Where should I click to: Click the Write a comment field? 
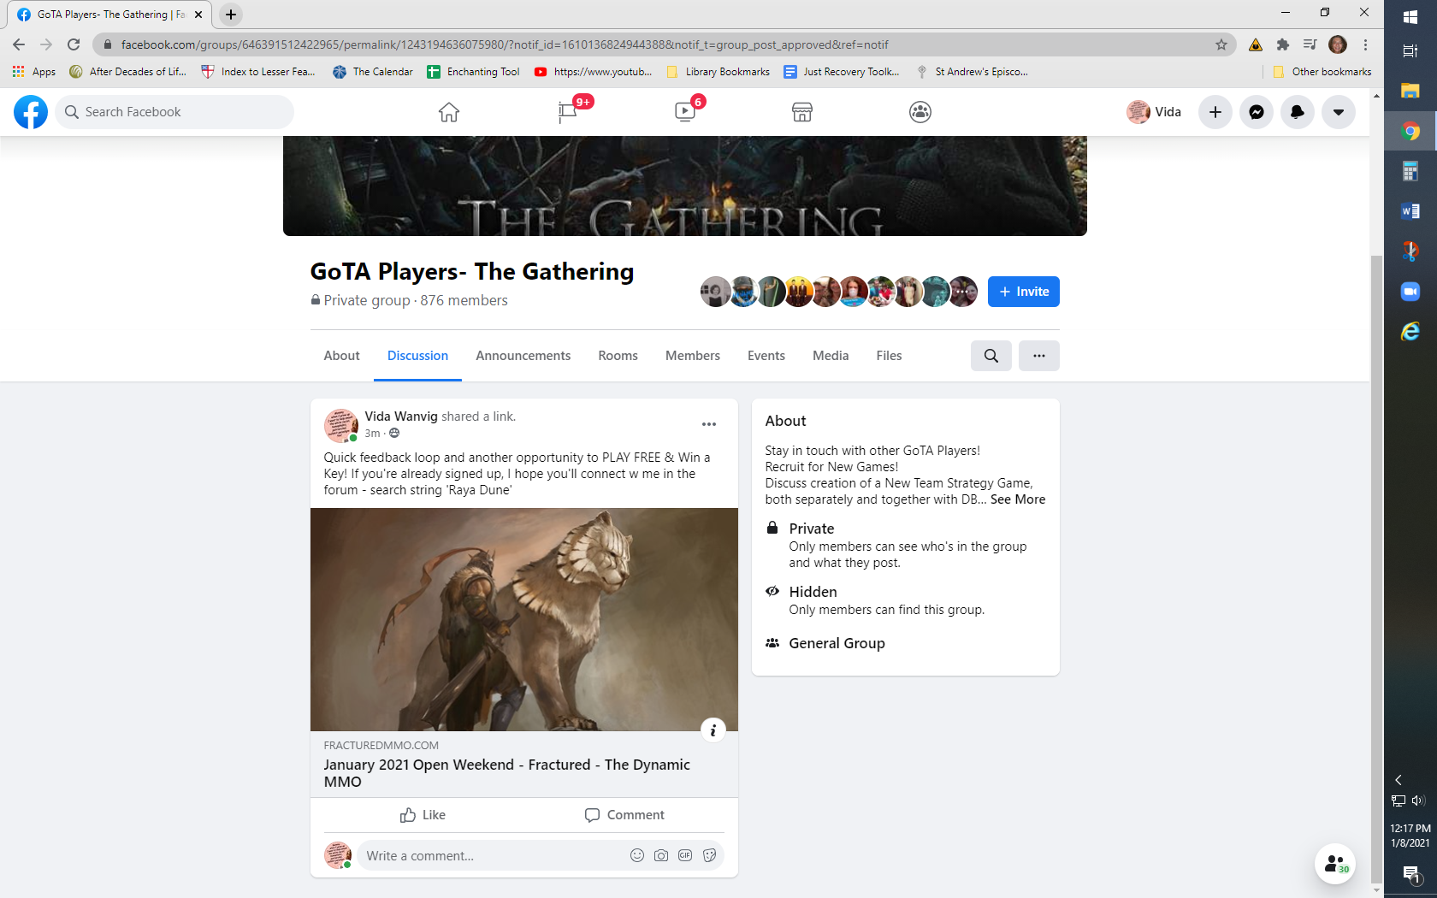tap(492, 855)
